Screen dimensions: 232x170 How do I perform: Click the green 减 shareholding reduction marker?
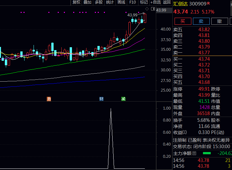tap(123, 99)
